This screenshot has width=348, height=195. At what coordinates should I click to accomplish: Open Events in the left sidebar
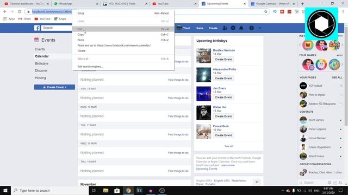point(40,49)
